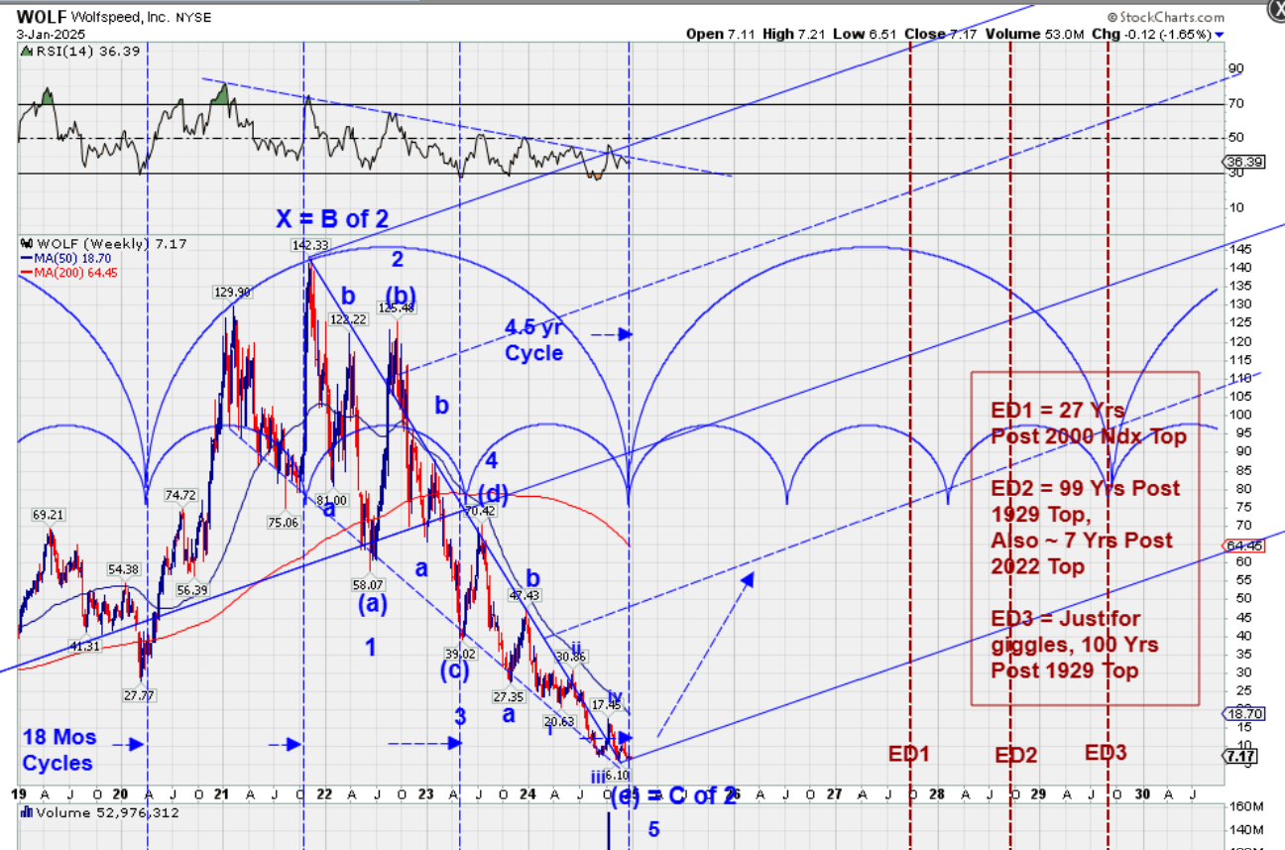This screenshot has height=850, width=1285.
Task: Click the 122.22 price label
Action: (349, 319)
